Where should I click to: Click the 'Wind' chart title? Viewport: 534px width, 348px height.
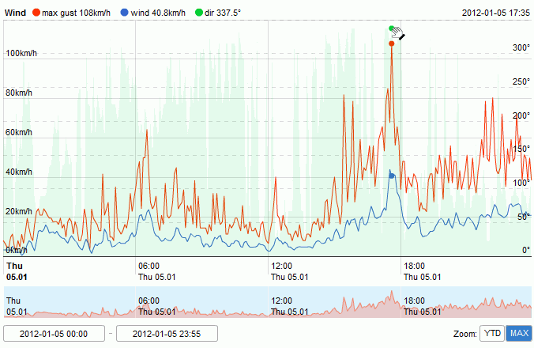[15, 13]
